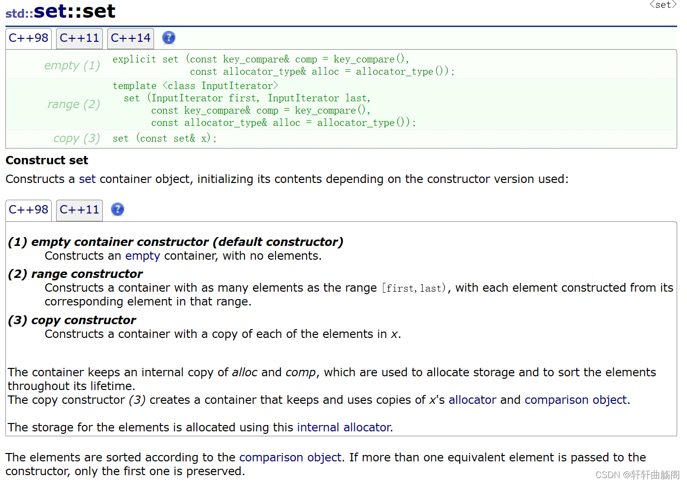This screenshot has height=484, width=687.
Task: Open the set container reference link
Action: [87, 179]
